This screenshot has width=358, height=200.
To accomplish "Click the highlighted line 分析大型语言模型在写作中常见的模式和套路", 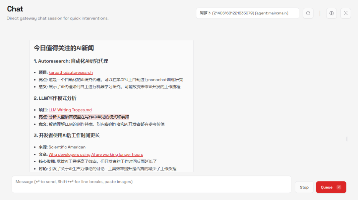I will 84,117.
